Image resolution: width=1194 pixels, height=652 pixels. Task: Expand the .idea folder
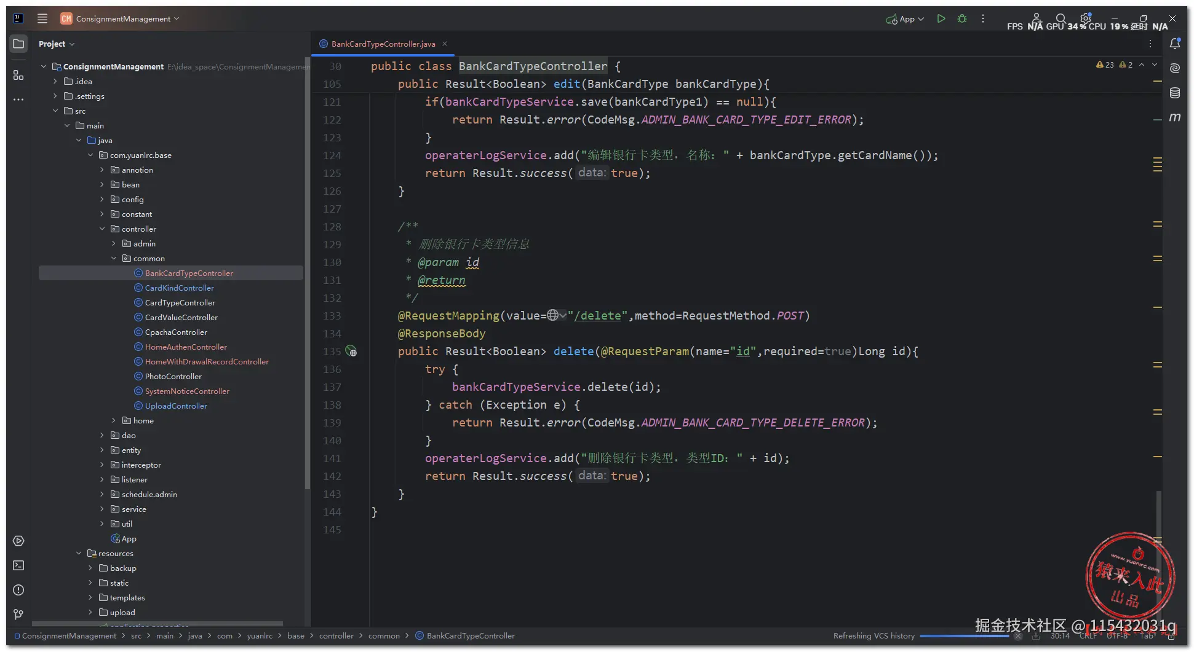pos(55,81)
